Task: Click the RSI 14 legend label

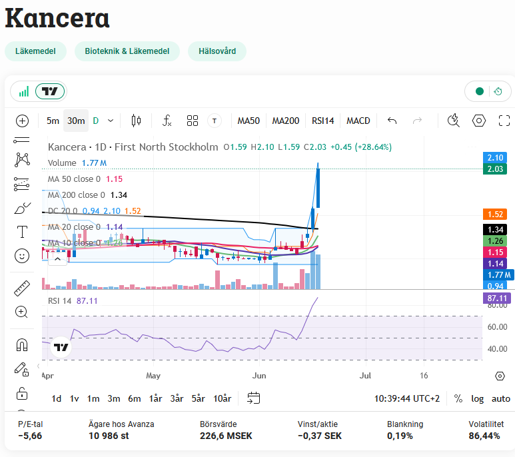Action: [x=59, y=301]
